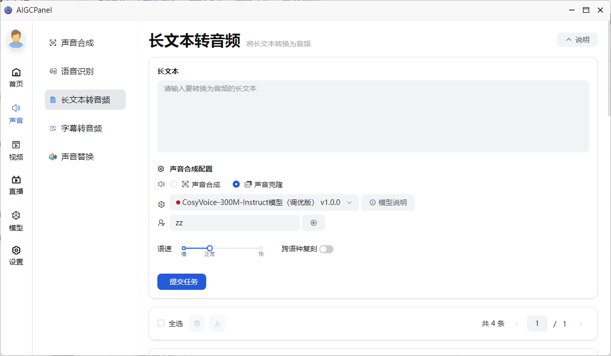Click the 语速 speed slider handle

[x=210, y=248]
